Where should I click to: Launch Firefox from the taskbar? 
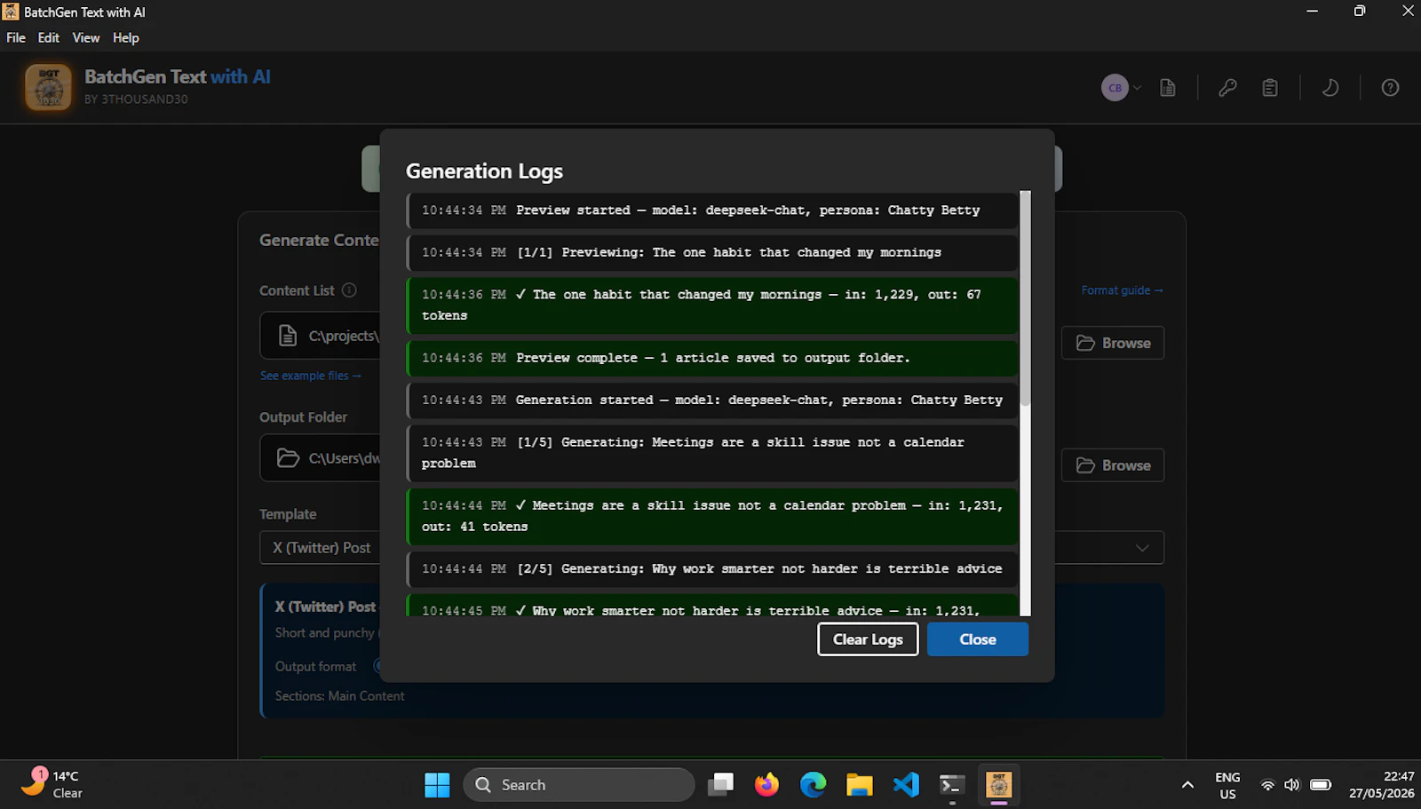[x=766, y=785]
